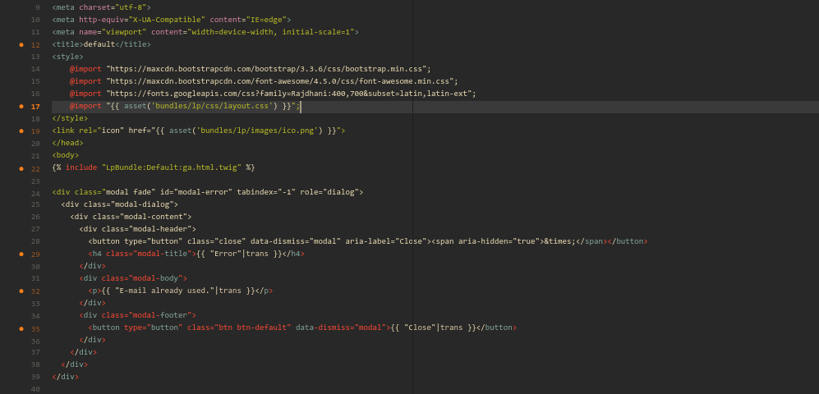Click the "btn btn-default" class value

(252, 328)
